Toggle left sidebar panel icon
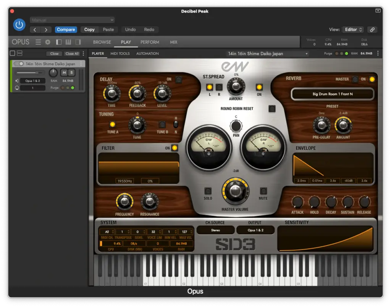This screenshot has width=391, height=307. pos(58,42)
